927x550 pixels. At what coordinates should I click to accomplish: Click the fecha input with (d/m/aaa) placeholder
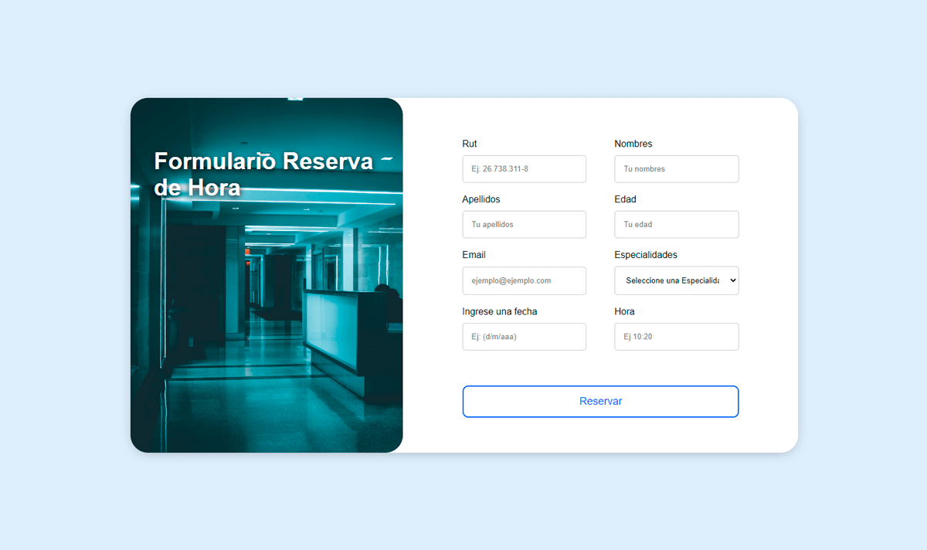(x=524, y=336)
